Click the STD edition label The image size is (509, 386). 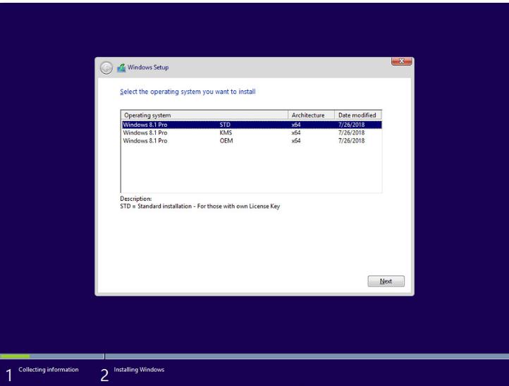tap(225, 125)
